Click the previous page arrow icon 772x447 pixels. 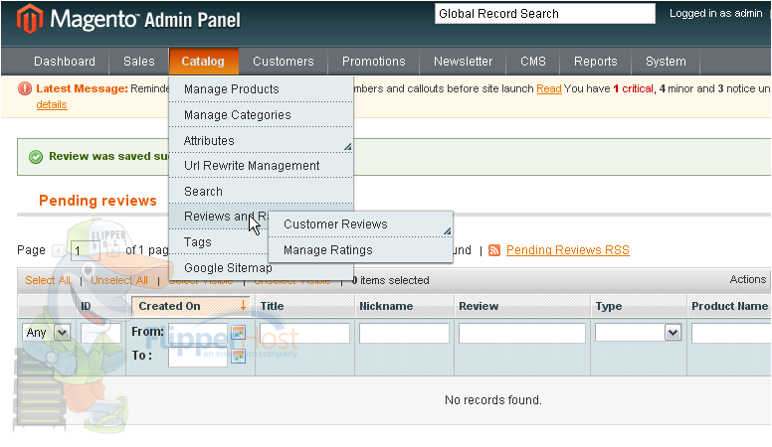[58, 250]
